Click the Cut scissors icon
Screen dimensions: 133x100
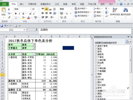(9, 9)
